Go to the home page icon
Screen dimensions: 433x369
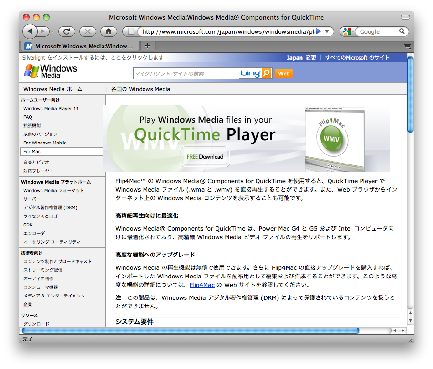(x=109, y=31)
